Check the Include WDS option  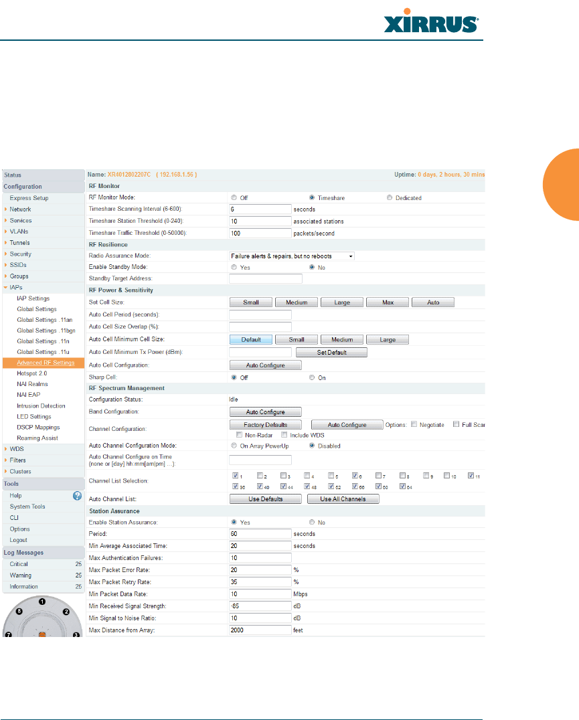pos(284,434)
